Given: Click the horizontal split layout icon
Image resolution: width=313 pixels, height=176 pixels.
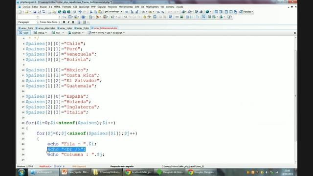Looking at the screenshot, I should pyautogui.click(x=226, y=12).
